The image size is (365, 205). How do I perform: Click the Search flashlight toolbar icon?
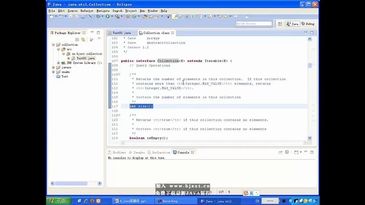(x=157, y=17)
